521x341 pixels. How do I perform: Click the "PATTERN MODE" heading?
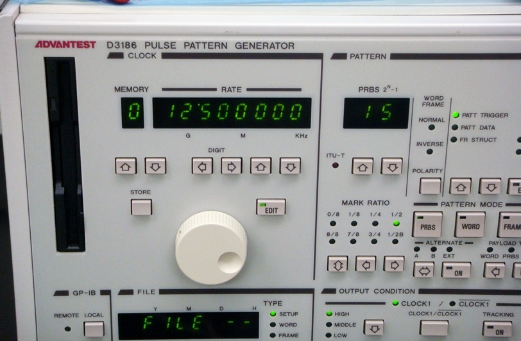point(472,204)
